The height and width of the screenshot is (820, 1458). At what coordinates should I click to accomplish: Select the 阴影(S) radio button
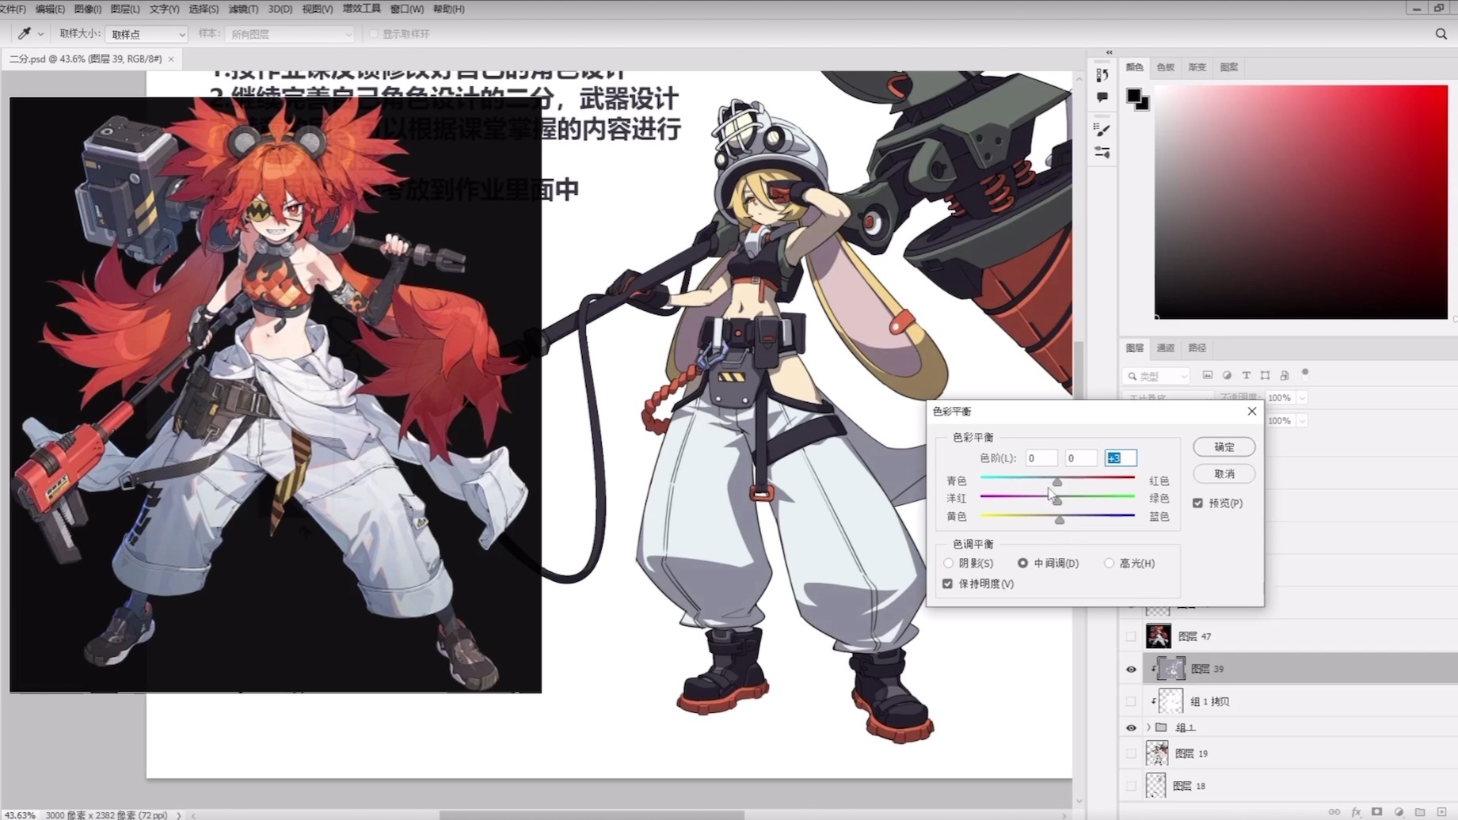[x=948, y=564]
